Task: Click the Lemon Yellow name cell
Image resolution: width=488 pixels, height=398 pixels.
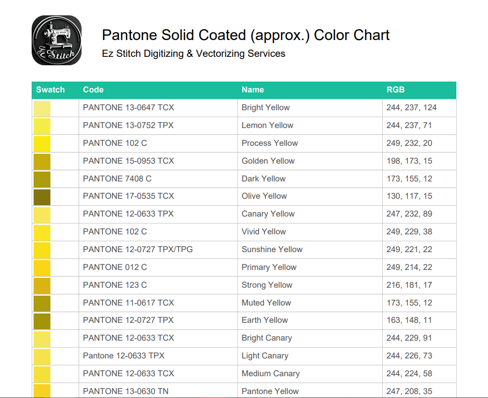Action: pyautogui.click(x=267, y=125)
